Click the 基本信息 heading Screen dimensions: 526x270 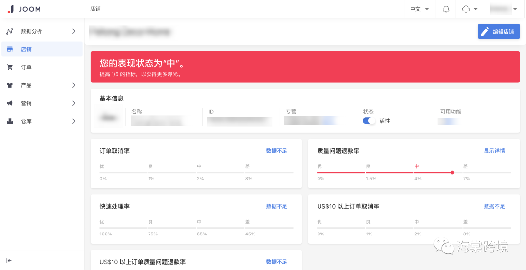coord(112,98)
